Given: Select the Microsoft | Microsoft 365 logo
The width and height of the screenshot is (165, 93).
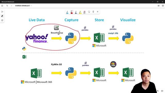Looking at the screenshot, I should click(36, 82).
